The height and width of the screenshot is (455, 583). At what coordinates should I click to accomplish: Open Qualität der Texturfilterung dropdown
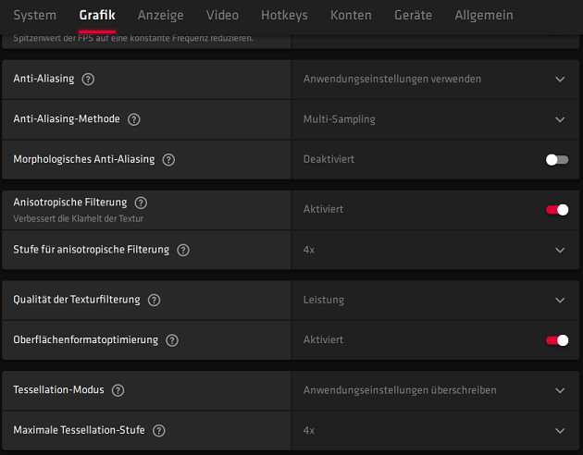pyautogui.click(x=436, y=300)
